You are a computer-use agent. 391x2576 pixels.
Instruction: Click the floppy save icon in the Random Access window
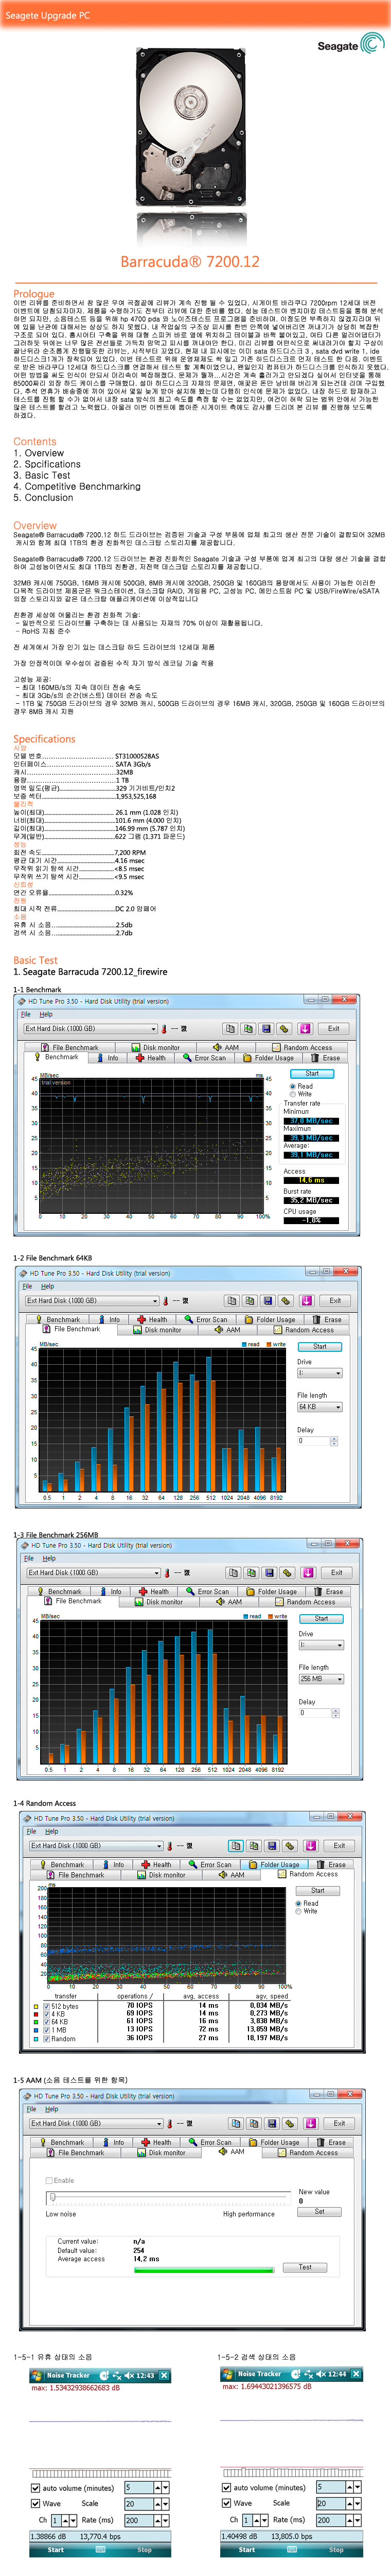point(272,1846)
